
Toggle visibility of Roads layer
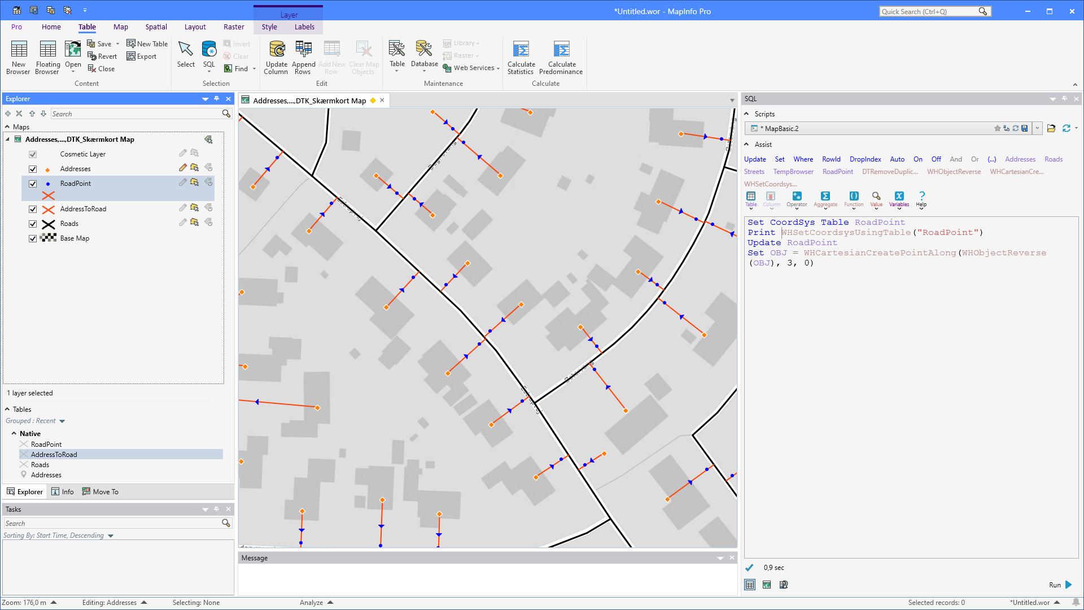[33, 224]
